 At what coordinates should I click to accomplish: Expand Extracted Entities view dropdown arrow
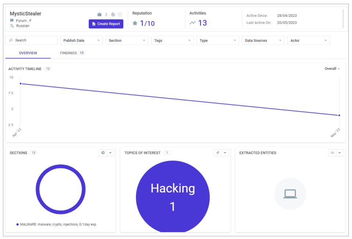[x=340, y=153]
